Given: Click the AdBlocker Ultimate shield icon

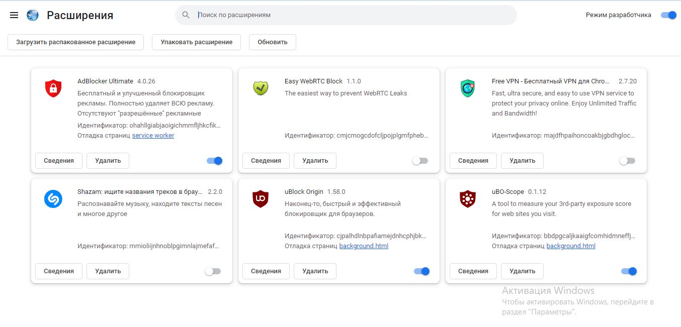Looking at the screenshot, I should point(53,88).
